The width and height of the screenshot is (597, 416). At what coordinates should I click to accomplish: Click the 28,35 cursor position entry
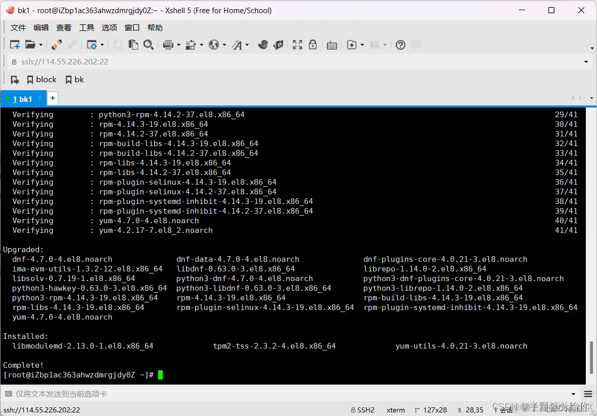pos(471,410)
